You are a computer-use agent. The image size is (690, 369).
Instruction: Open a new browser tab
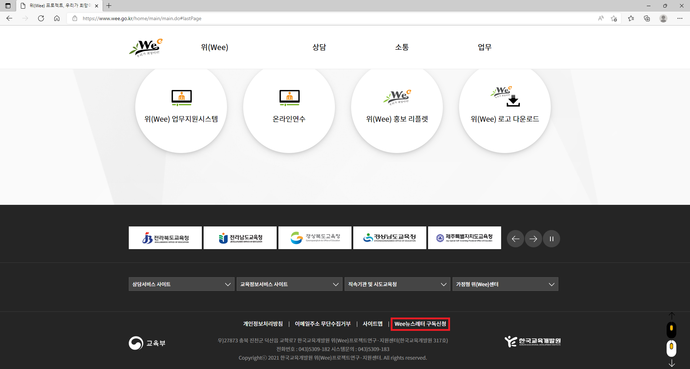point(109,6)
